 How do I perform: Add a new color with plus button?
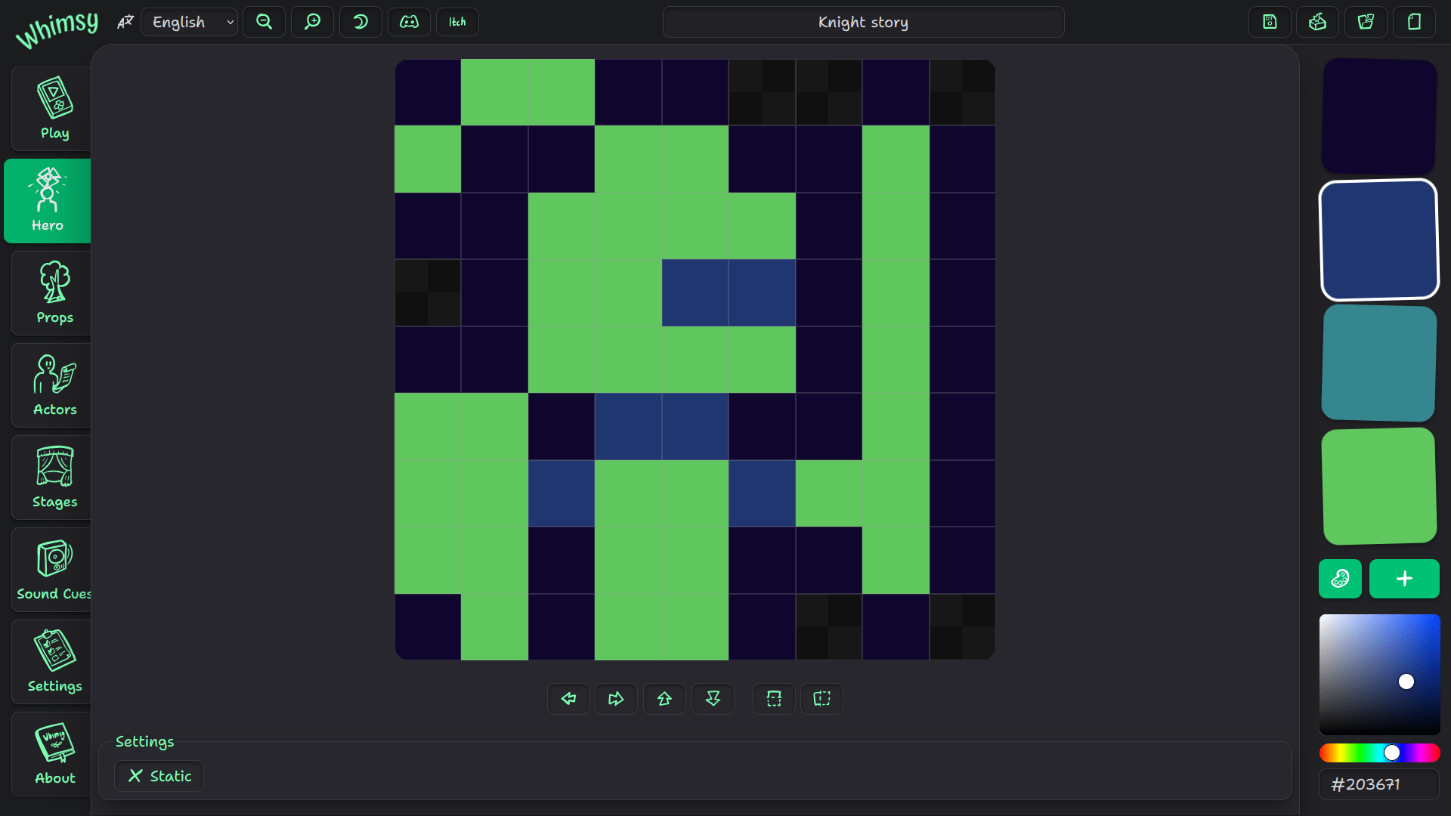tap(1404, 579)
